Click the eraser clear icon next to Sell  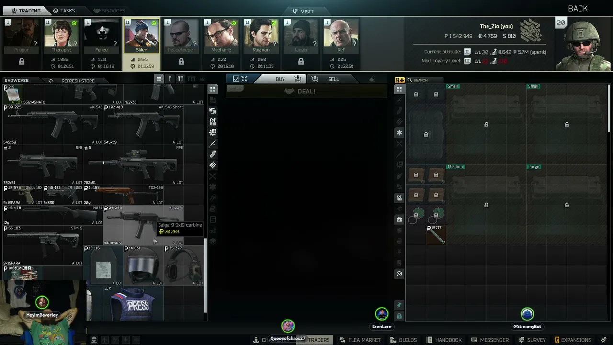(372, 79)
